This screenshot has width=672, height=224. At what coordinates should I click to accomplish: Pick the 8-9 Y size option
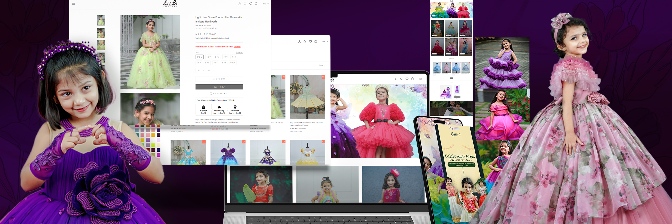[224, 63]
